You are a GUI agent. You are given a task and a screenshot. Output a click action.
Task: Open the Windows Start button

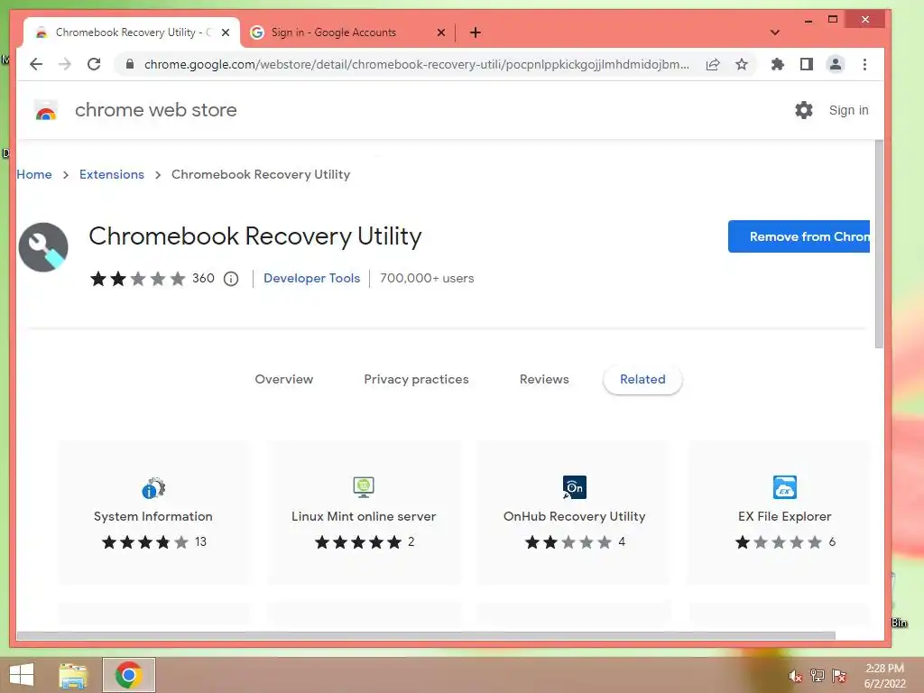tap(22, 675)
